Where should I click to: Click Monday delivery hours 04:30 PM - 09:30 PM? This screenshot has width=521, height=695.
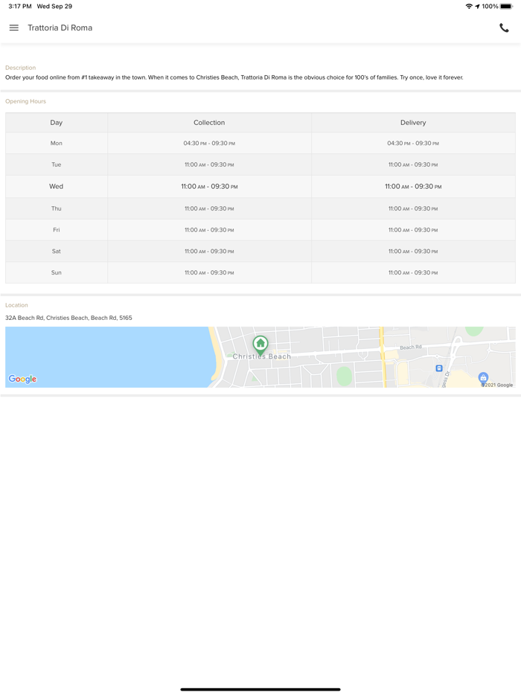(x=413, y=143)
